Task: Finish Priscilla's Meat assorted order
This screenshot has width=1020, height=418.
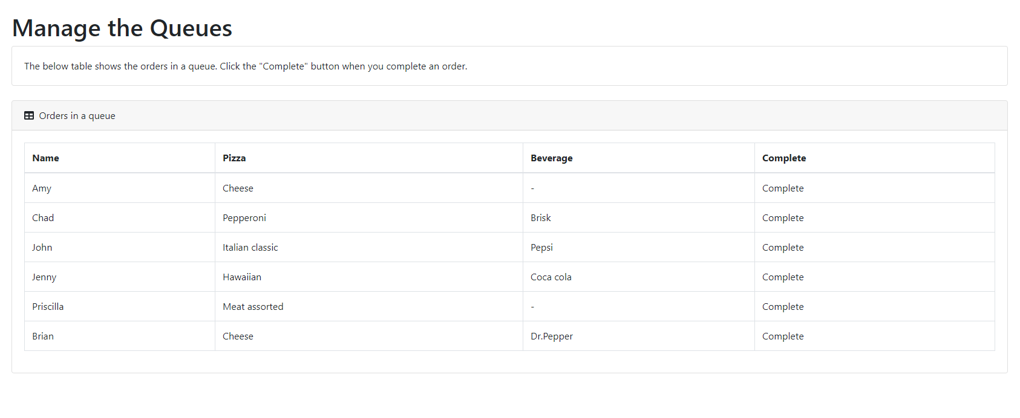Action: 782,307
